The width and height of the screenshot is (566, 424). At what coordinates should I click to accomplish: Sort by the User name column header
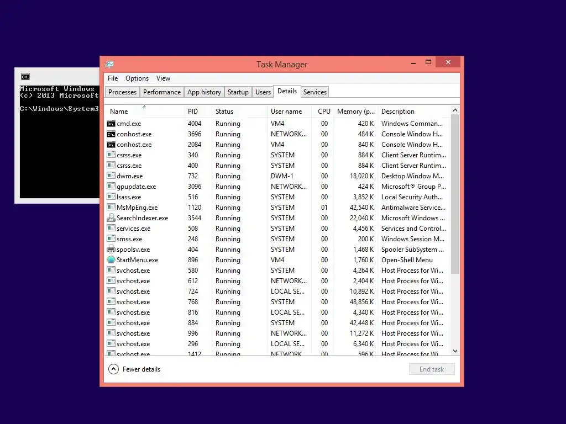click(290, 112)
